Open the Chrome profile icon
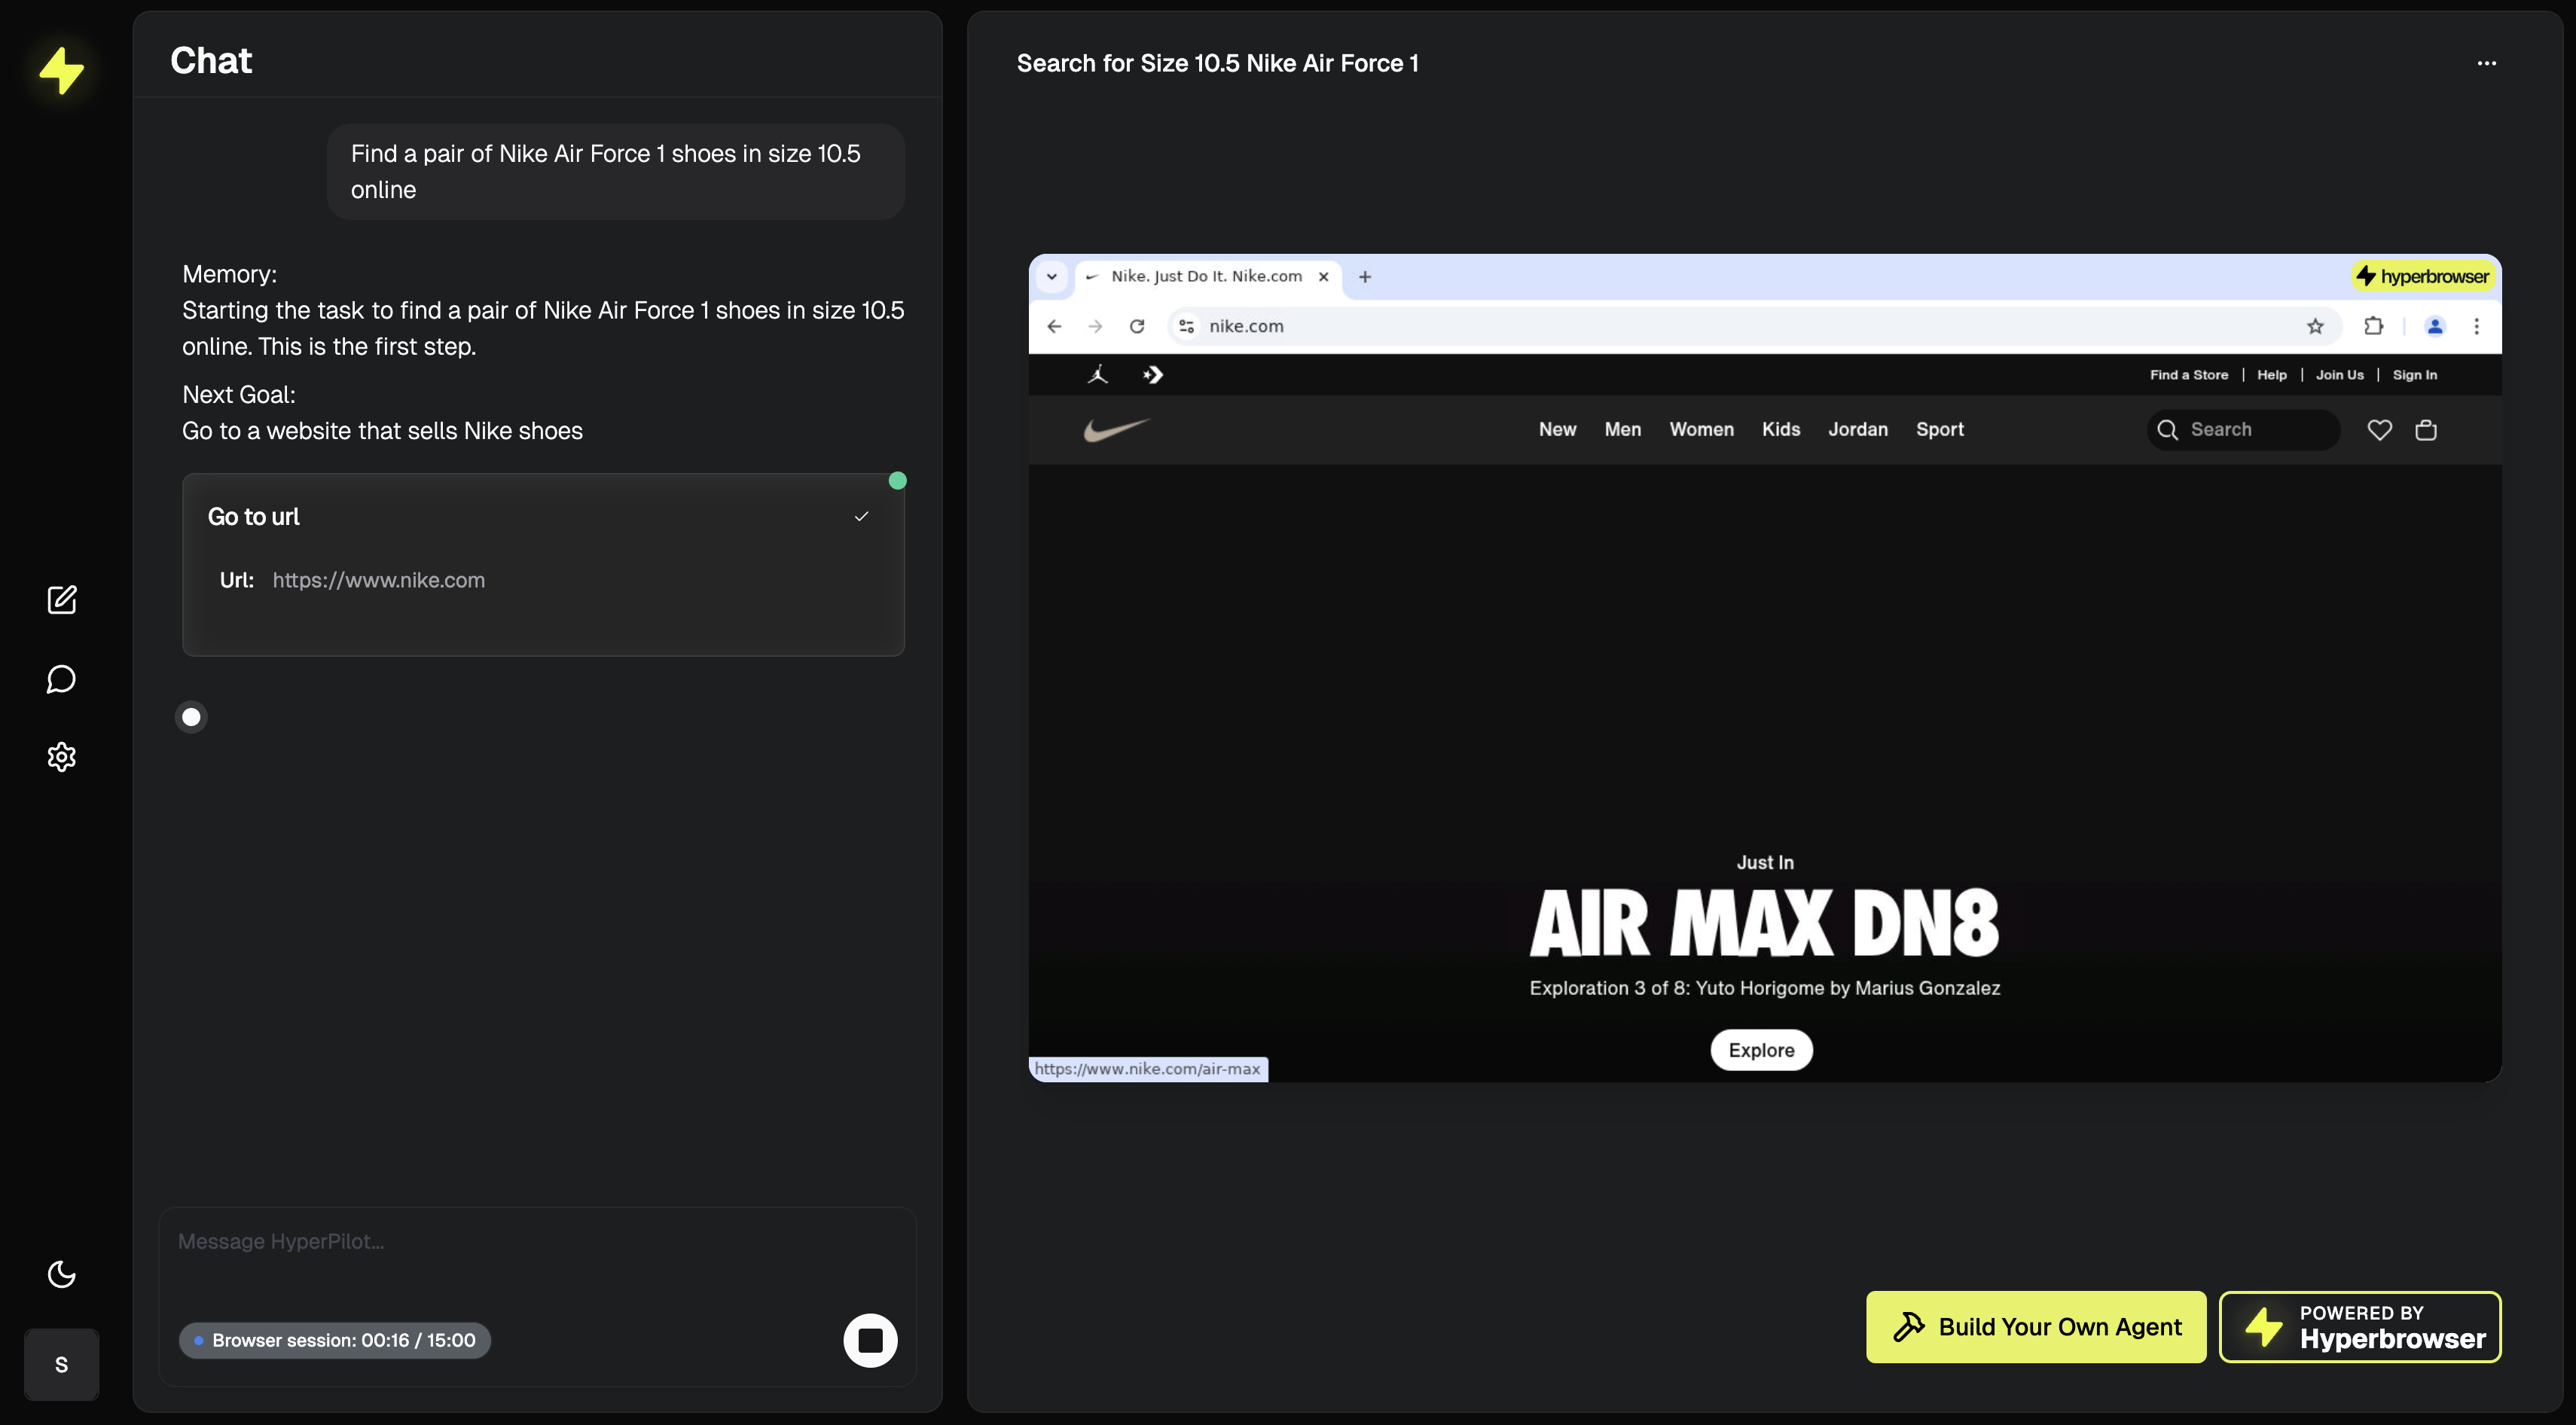 [2435, 326]
